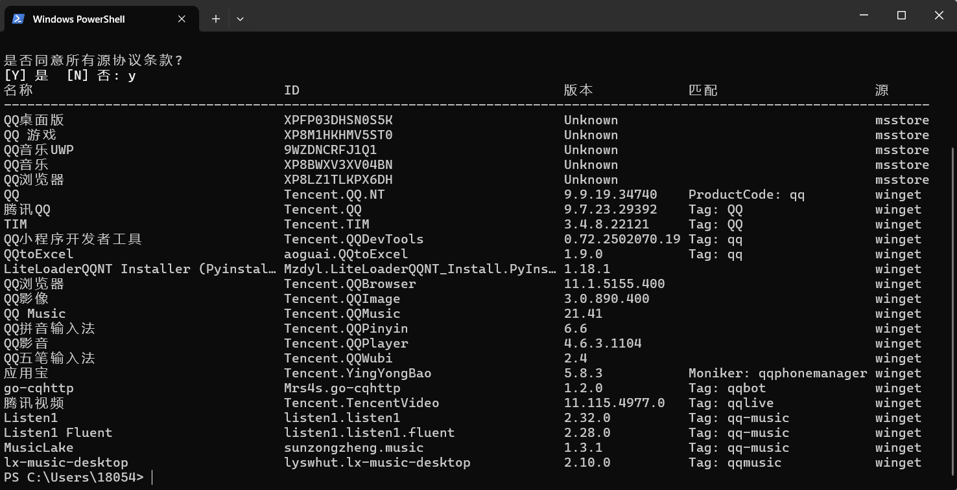This screenshot has height=490, width=957.
Task: Click the PowerShell icon in the tab
Action: pyautogui.click(x=18, y=19)
